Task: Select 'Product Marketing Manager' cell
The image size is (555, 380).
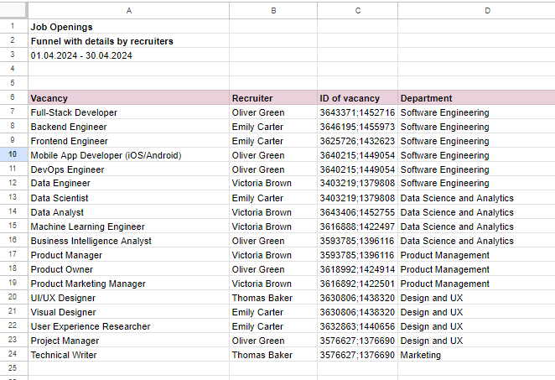Action: pyautogui.click(x=129, y=283)
